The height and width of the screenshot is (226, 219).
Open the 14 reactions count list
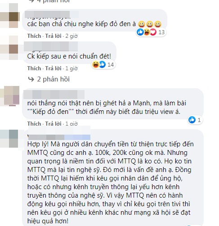(x=111, y=65)
